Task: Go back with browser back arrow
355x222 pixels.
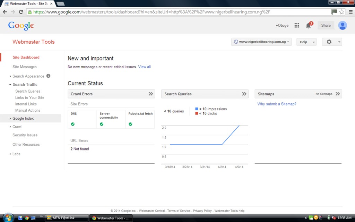Action: pyautogui.click(x=5, y=12)
